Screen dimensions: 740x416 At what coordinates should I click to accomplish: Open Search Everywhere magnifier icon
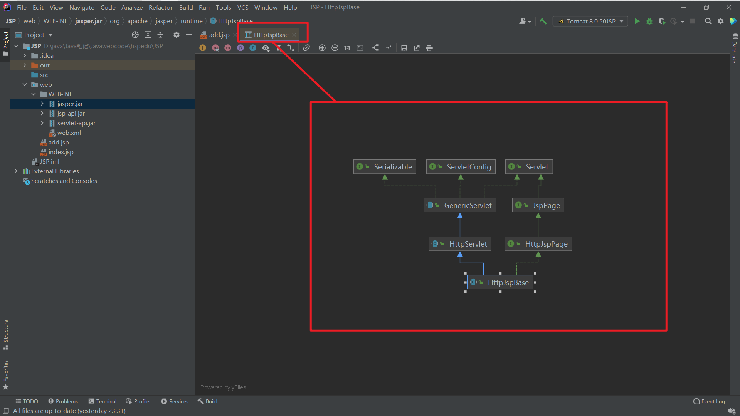708,21
